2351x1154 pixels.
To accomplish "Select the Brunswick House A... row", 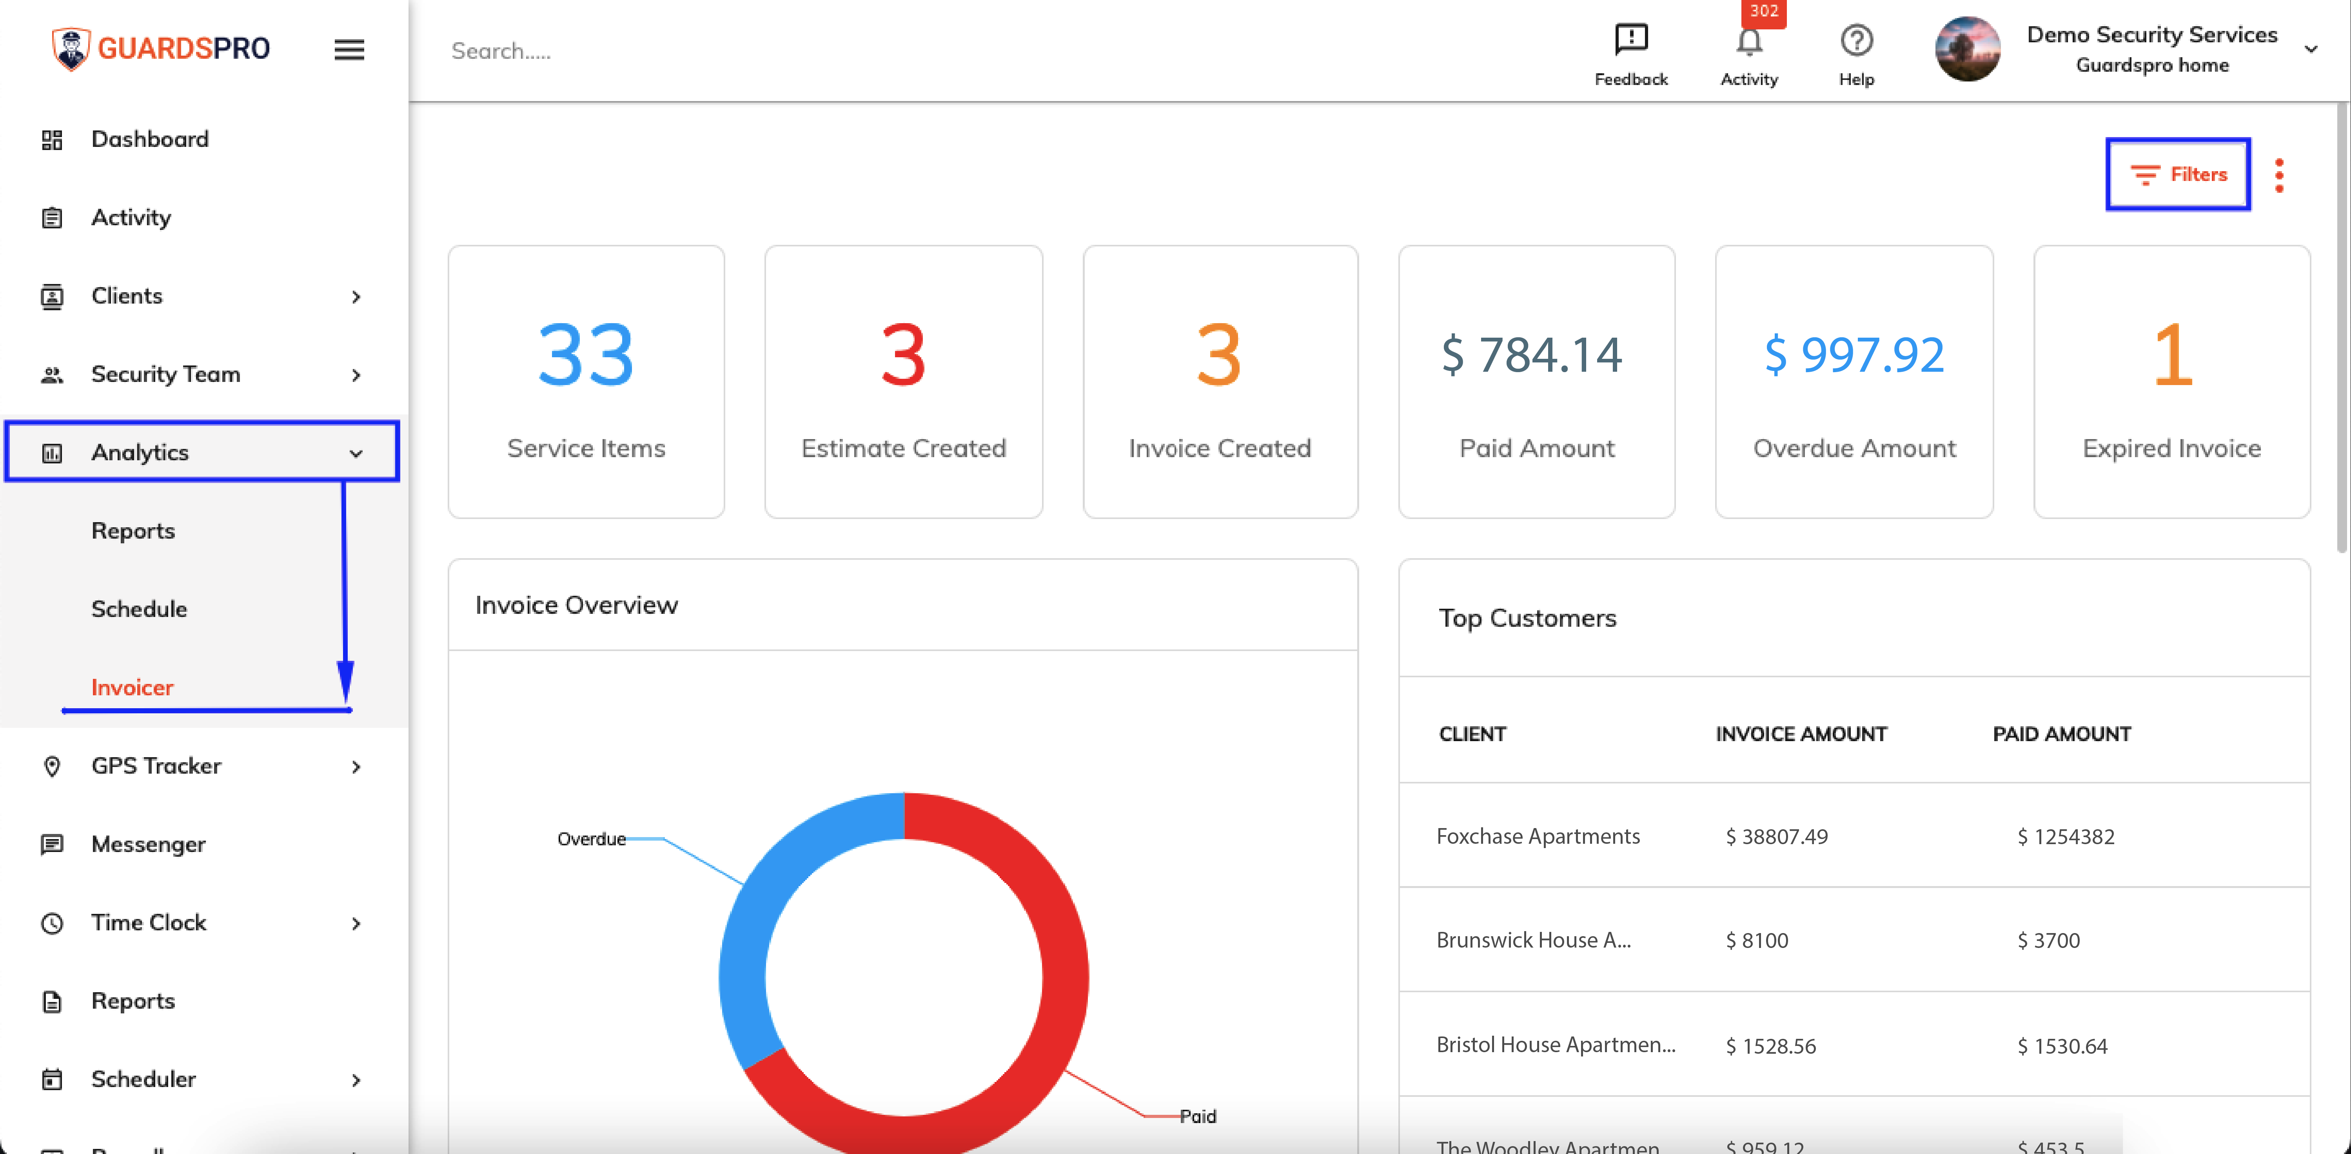I will tap(1855, 940).
